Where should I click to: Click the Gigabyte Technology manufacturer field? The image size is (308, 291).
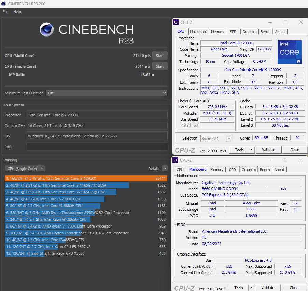[251, 183]
